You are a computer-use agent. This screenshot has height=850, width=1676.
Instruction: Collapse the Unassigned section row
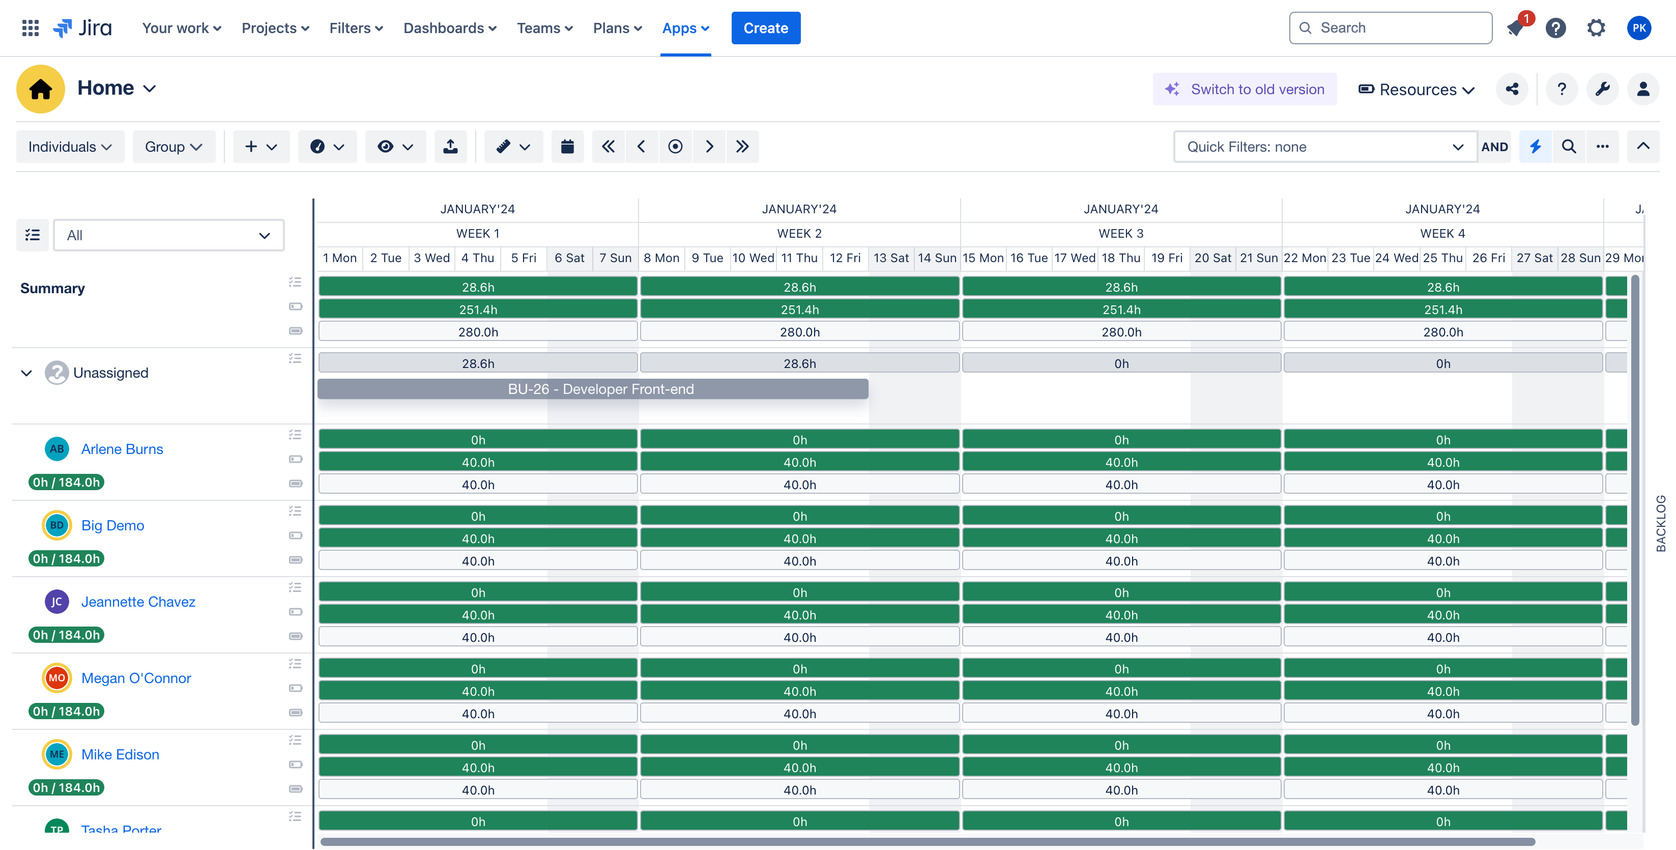tap(25, 372)
